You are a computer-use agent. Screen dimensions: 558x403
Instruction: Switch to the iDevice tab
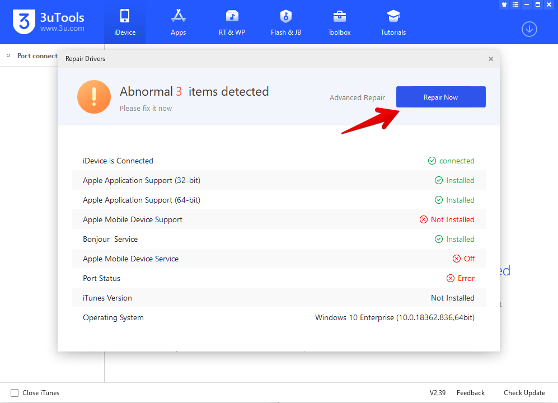(125, 22)
